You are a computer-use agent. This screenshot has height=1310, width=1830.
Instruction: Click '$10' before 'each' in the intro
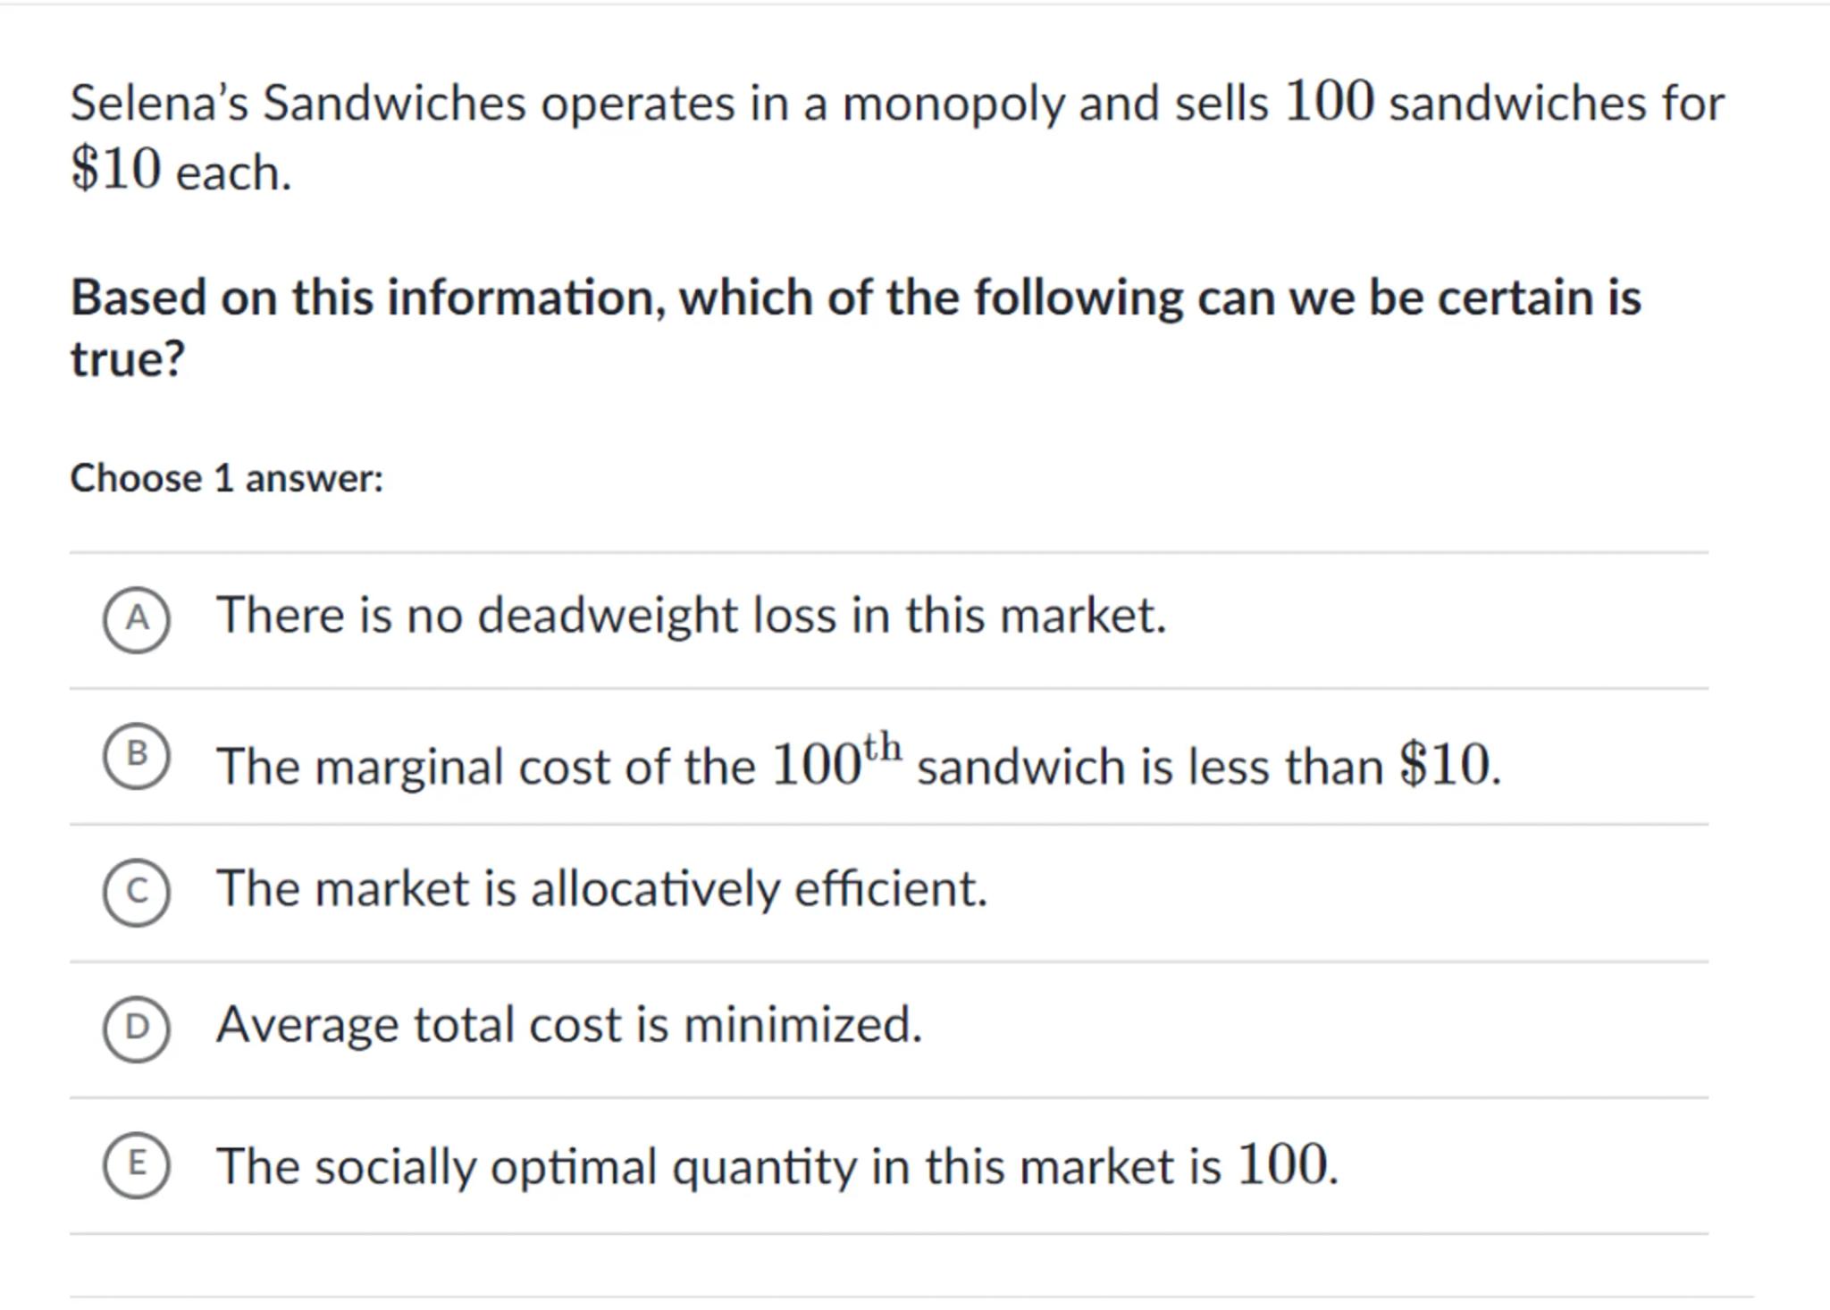[x=116, y=170]
